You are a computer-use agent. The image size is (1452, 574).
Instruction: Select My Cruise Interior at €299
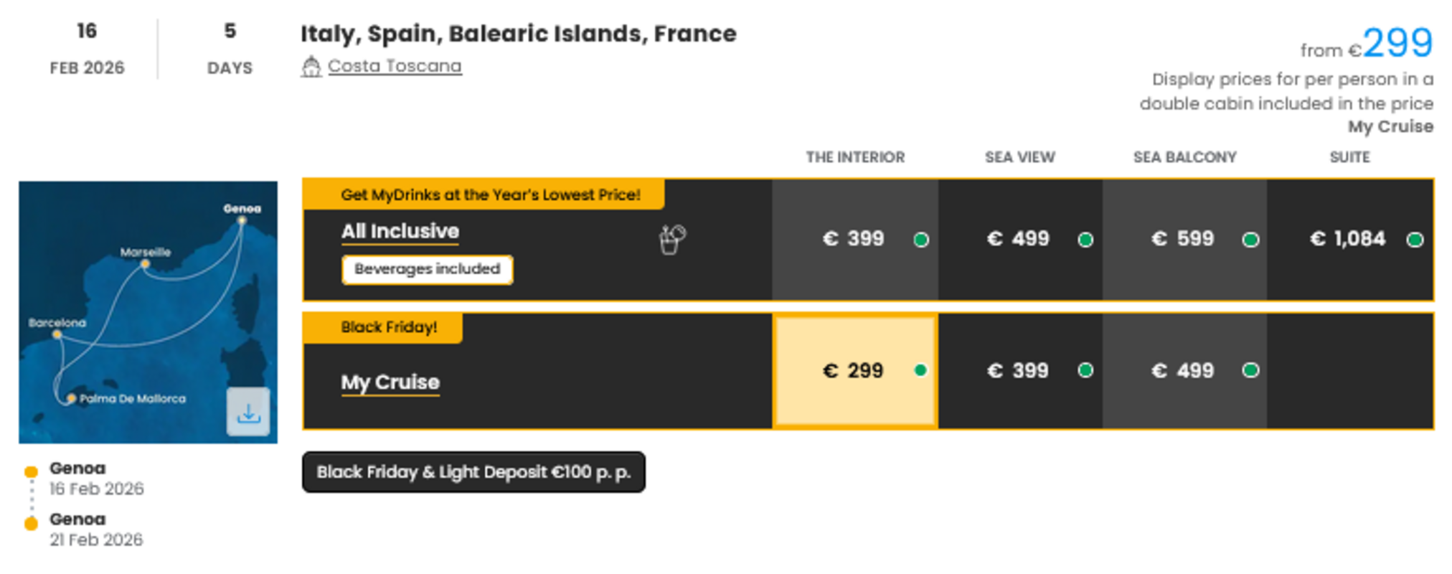854,371
